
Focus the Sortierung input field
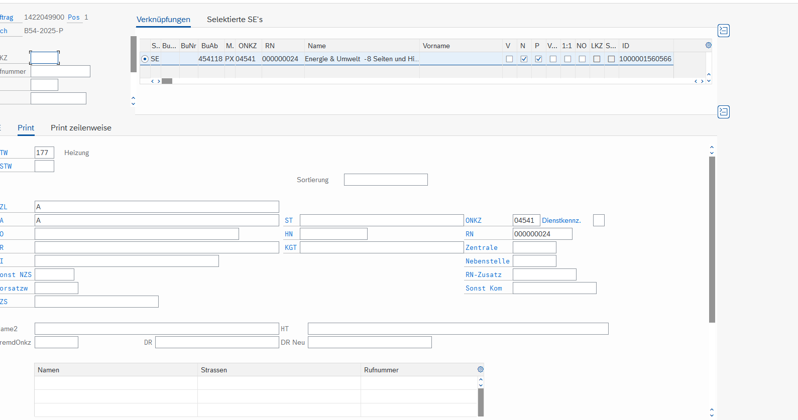386,180
